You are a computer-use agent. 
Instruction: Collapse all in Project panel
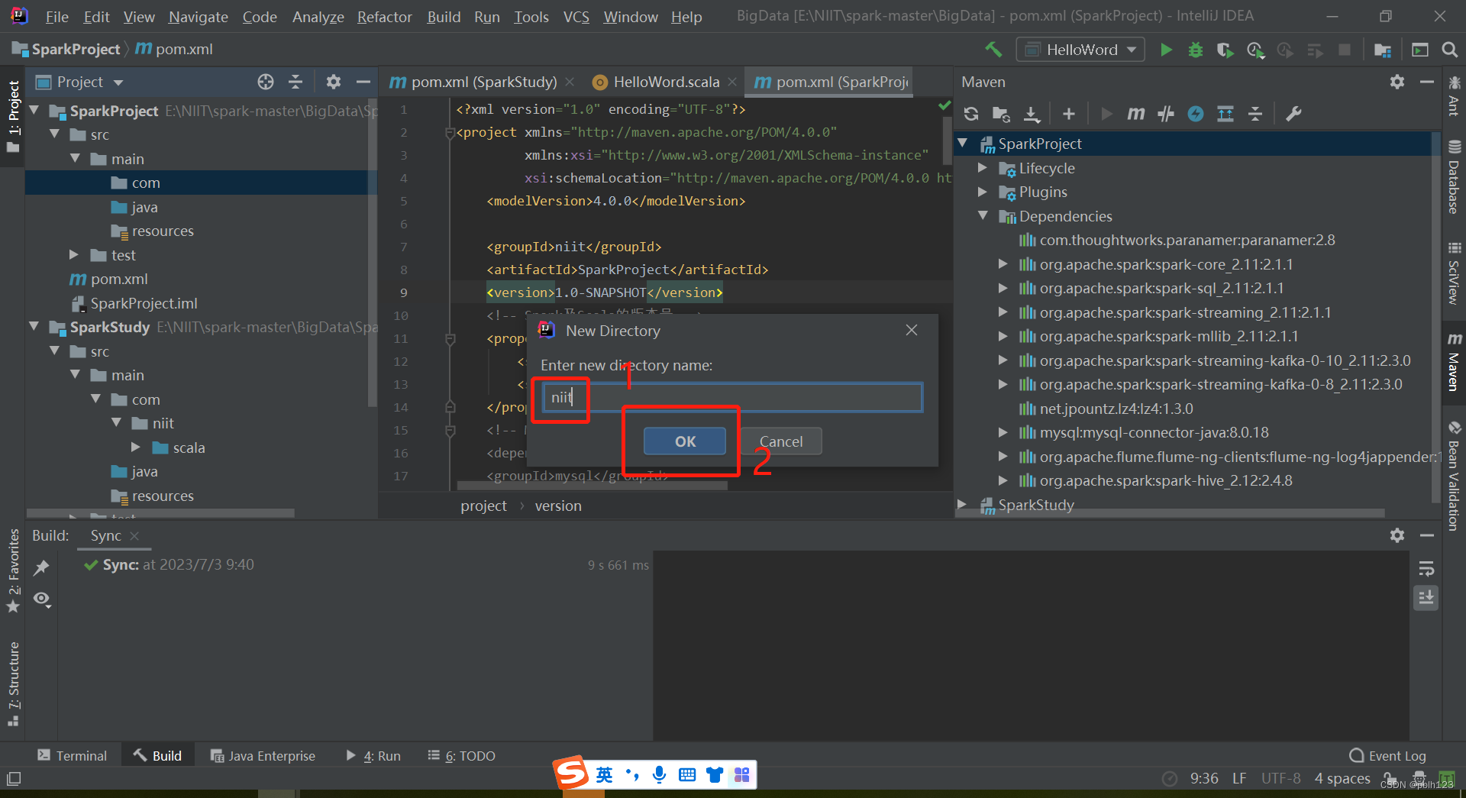click(x=295, y=82)
